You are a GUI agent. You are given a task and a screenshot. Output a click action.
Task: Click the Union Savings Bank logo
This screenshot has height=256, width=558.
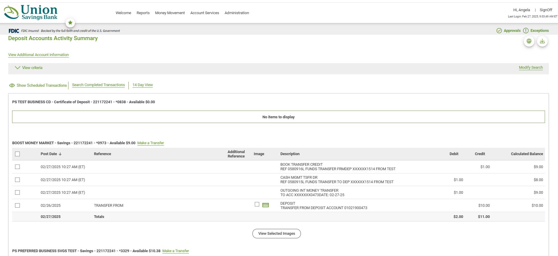(x=31, y=13)
